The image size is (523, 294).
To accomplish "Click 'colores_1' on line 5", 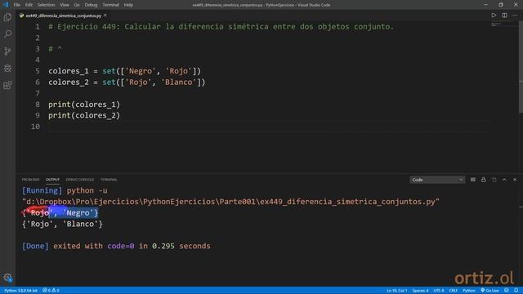I will coord(69,71).
